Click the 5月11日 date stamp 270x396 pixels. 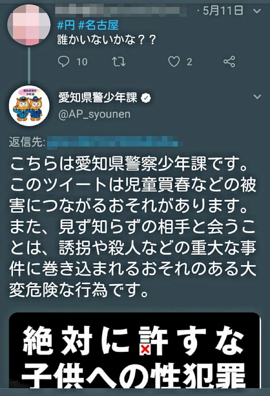tap(223, 11)
